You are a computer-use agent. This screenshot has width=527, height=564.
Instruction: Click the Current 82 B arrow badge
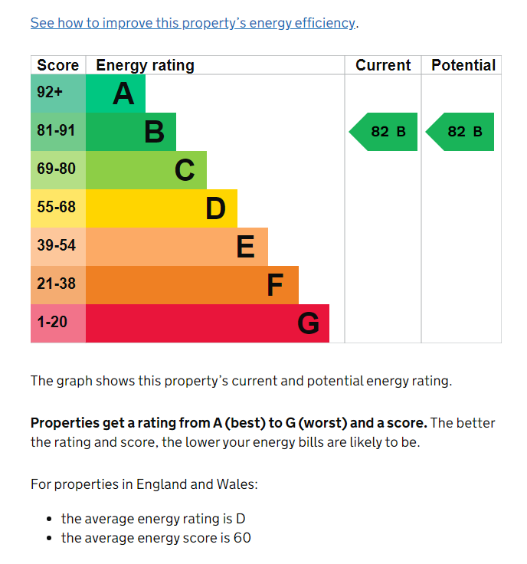(383, 132)
